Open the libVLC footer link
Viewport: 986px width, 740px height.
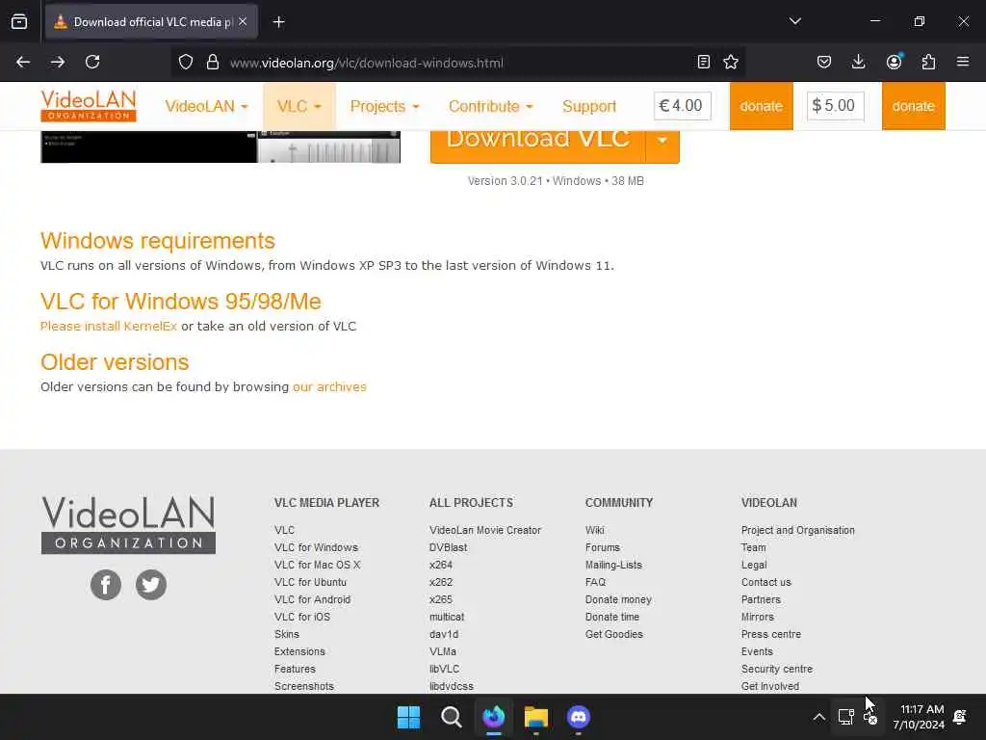point(445,669)
